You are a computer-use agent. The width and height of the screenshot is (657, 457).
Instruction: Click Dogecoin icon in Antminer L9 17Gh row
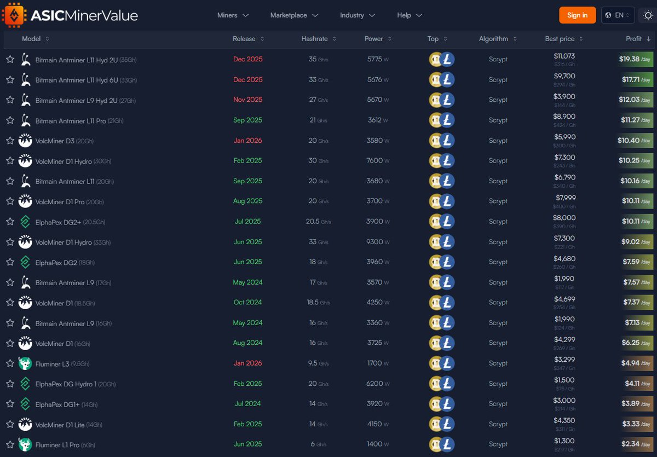click(435, 282)
